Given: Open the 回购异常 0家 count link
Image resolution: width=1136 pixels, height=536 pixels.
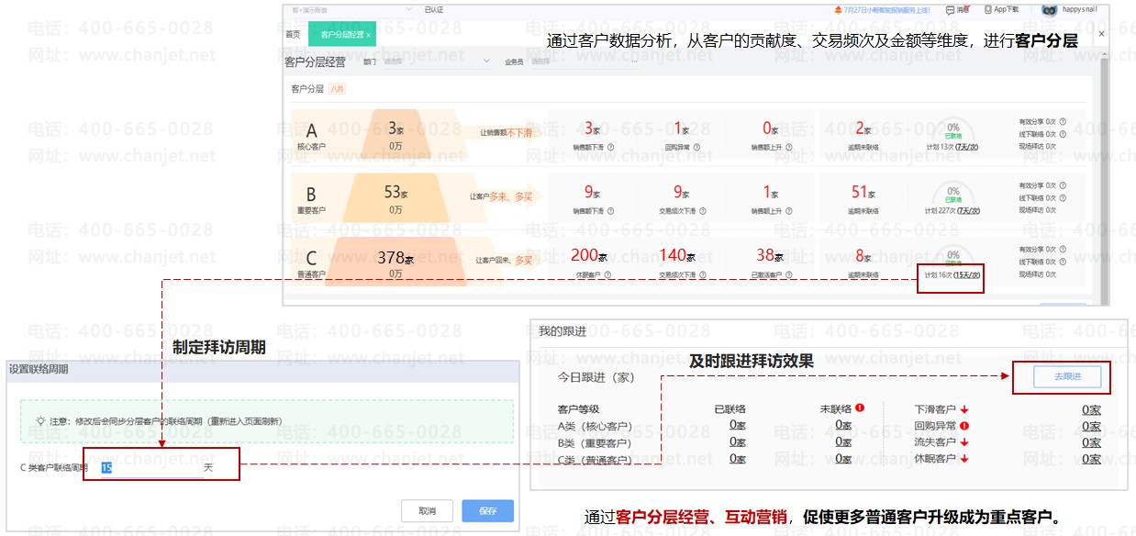Looking at the screenshot, I should (x=1091, y=426).
